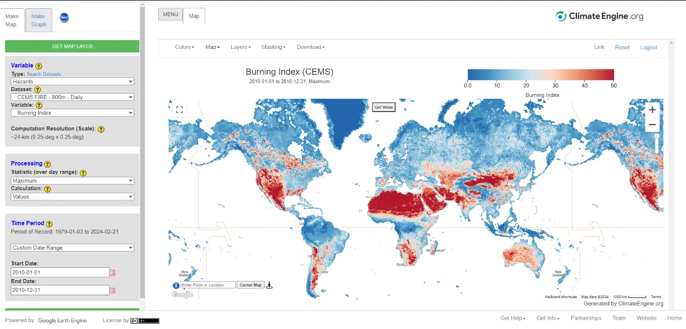Viewport: 686px width, 329px height.
Task: Click the Burning Index color bar legend
Action: 540,74
